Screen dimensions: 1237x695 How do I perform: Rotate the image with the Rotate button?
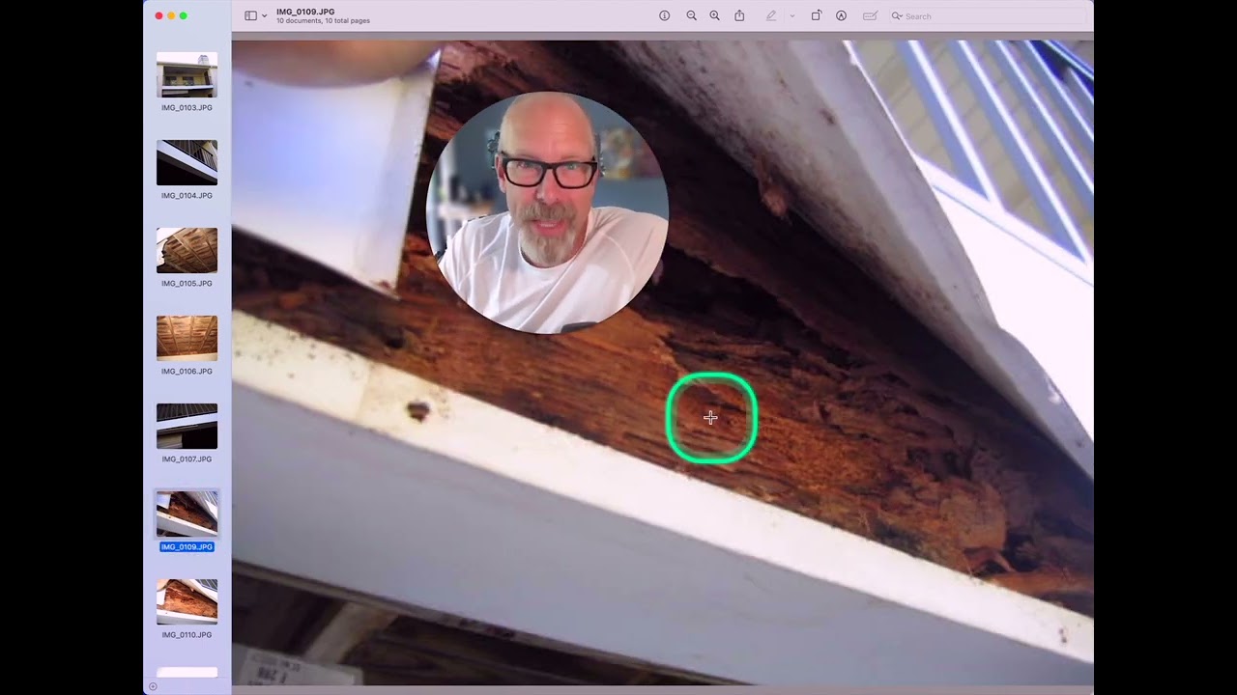pos(816,15)
